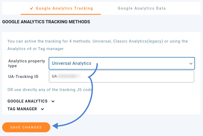Viewport: 203px width, 136px height.
Task: Click the 4 methods description paragraph
Action: coord(98,45)
